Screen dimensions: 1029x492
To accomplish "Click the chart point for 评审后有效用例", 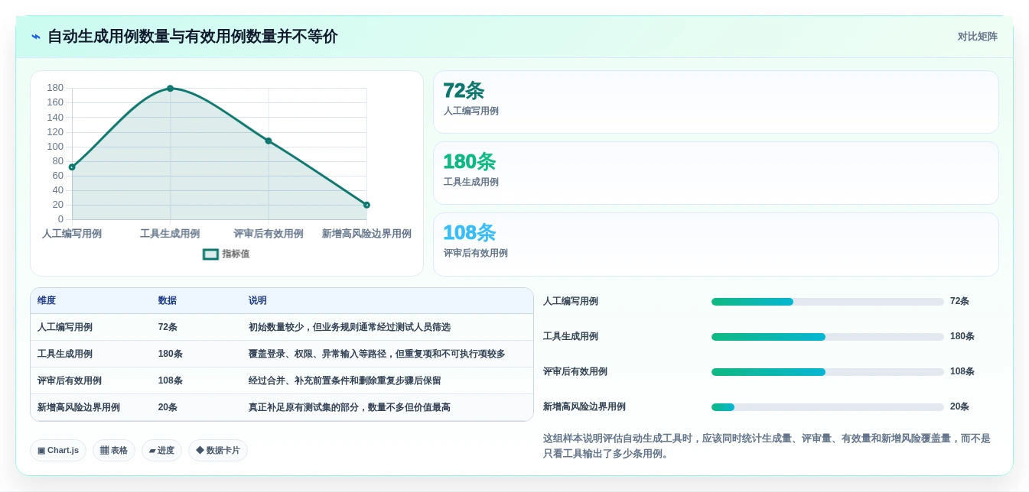I will pyautogui.click(x=269, y=141).
